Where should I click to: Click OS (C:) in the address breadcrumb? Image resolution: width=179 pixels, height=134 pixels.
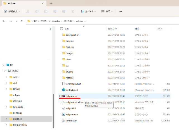coord(44,21)
